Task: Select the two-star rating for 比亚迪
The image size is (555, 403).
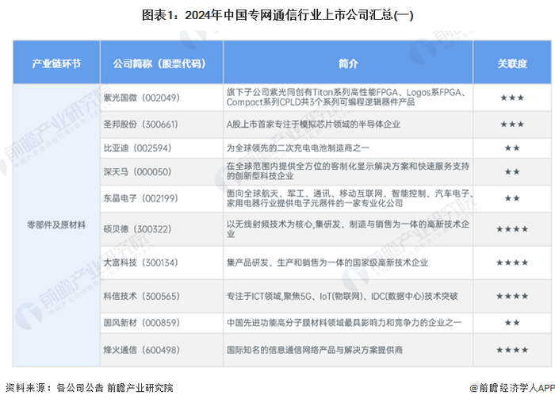Action: tap(512, 148)
